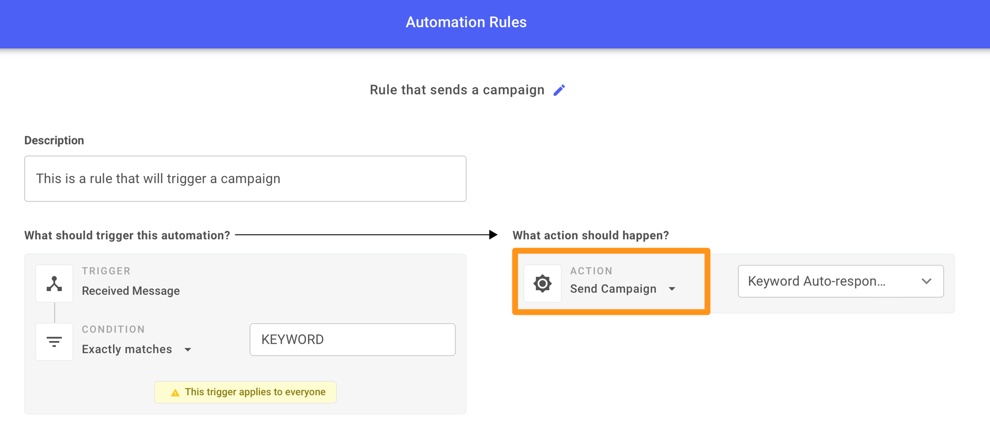Click the trigger branch icon
The width and height of the screenshot is (990, 437).
(x=54, y=284)
